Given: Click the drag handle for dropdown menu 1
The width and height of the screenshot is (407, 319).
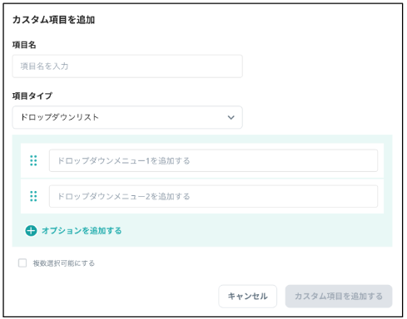Looking at the screenshot, I should pos(33,160).
